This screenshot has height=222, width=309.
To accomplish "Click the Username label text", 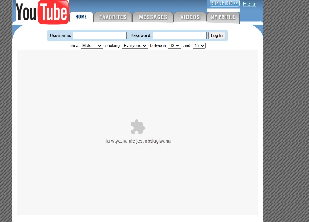I will pyautogui.click(x=61, y=36).
